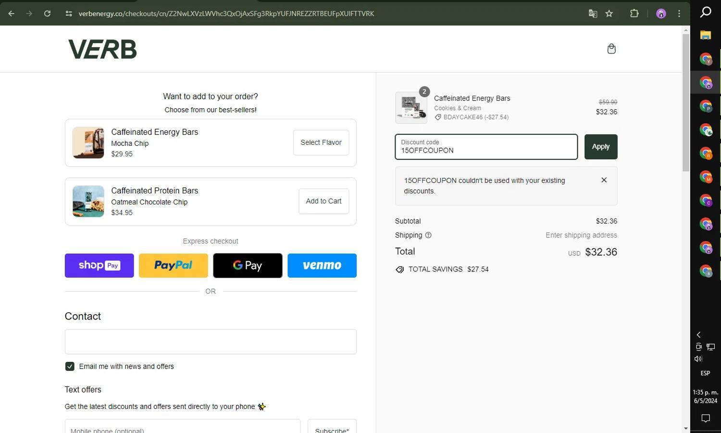Switch to Chrome window with M badge

click(706, 177)
